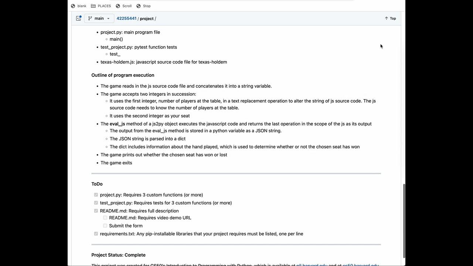
Task: Click the Top button label
Action: [393, 18]
